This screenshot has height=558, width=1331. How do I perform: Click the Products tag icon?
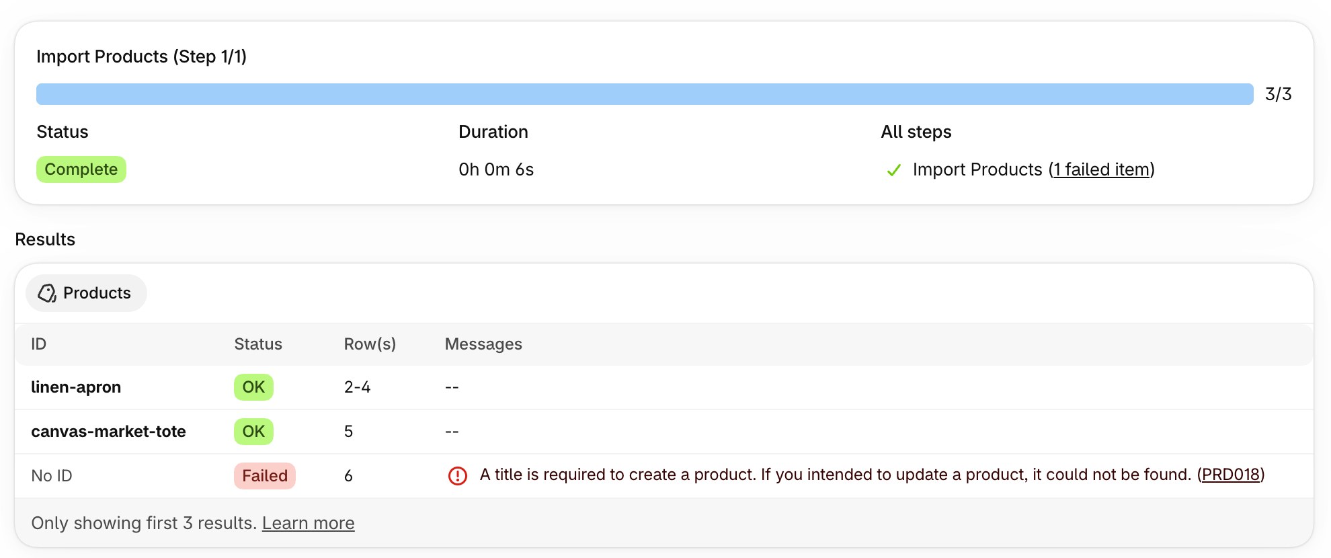pos(47,293)
